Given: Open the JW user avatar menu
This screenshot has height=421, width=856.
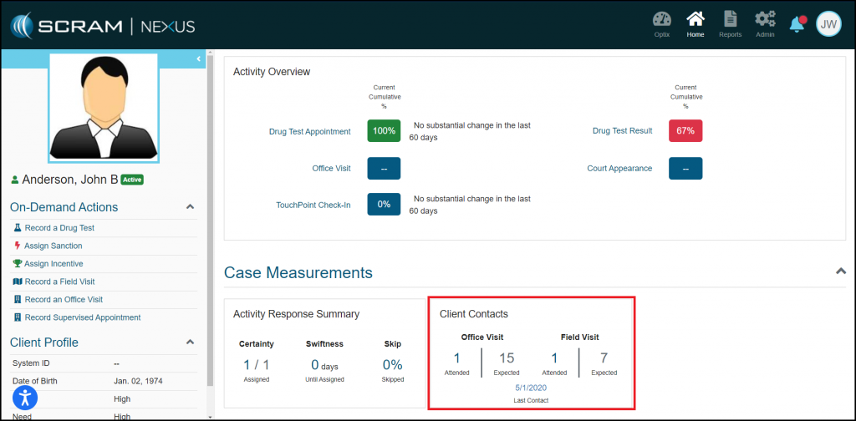Looking at the screenshot, I should (x=828, y=24).
